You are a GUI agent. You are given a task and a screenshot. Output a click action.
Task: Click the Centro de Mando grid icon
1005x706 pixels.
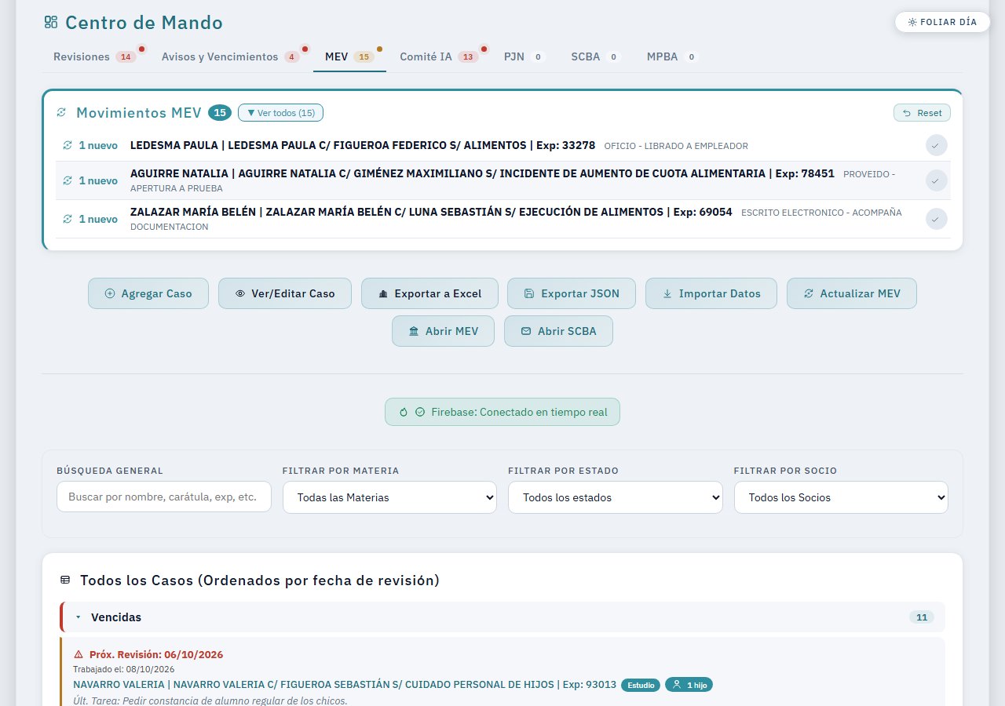coord(51,23)
